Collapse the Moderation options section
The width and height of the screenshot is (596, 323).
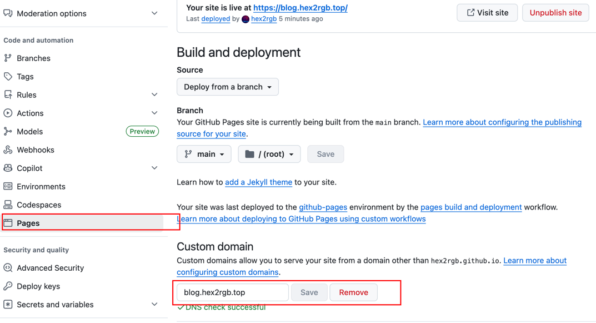tap(154, 13)
